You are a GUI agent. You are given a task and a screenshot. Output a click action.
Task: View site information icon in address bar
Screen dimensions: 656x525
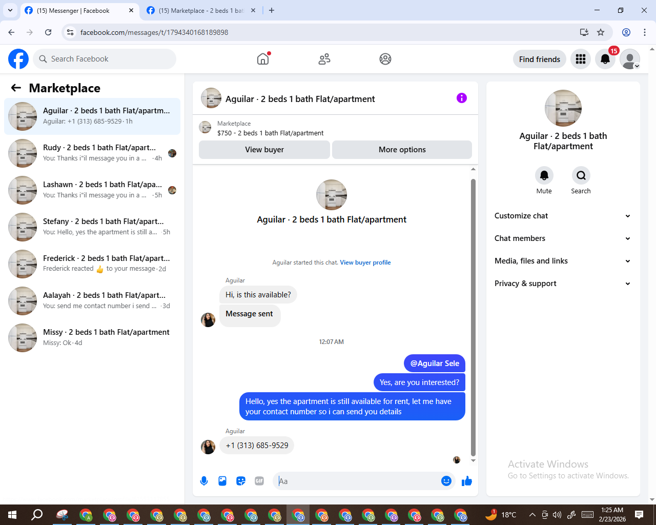[71, 32]
